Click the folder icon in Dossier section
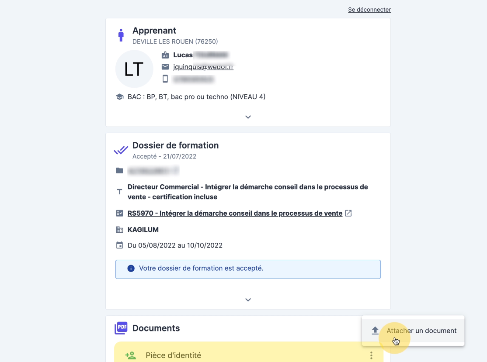This screenshot has height=362, width=487. pos(119,170)
